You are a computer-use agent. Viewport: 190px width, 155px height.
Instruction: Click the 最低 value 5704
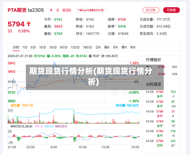click(x=58, y=34)
